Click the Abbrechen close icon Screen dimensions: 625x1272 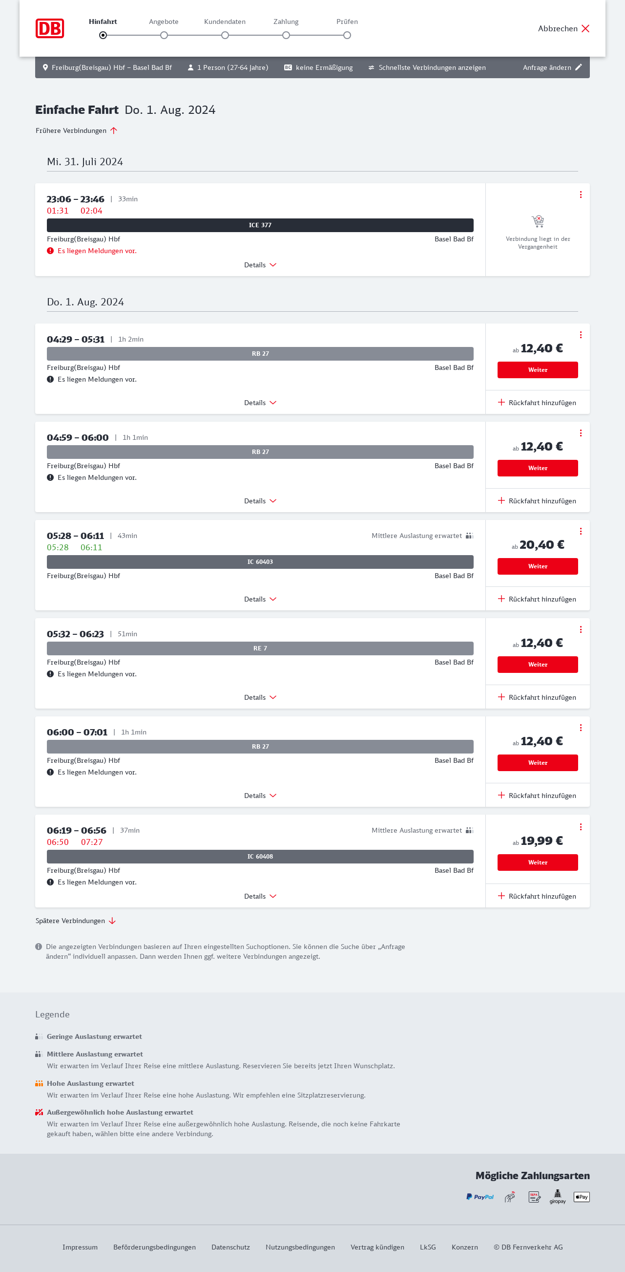coord(585,29)
